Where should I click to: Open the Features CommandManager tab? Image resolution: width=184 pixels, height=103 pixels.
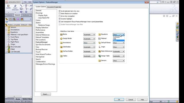9,15
